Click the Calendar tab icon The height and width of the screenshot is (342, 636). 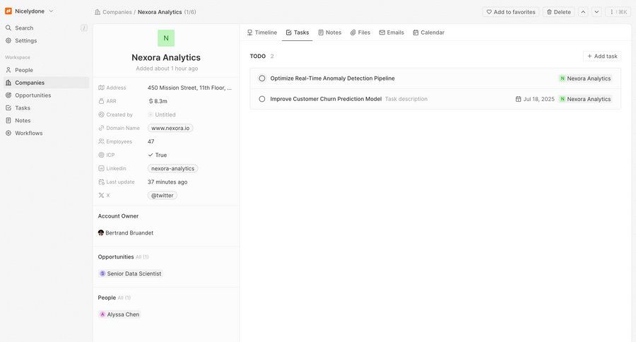pos(416,33)
